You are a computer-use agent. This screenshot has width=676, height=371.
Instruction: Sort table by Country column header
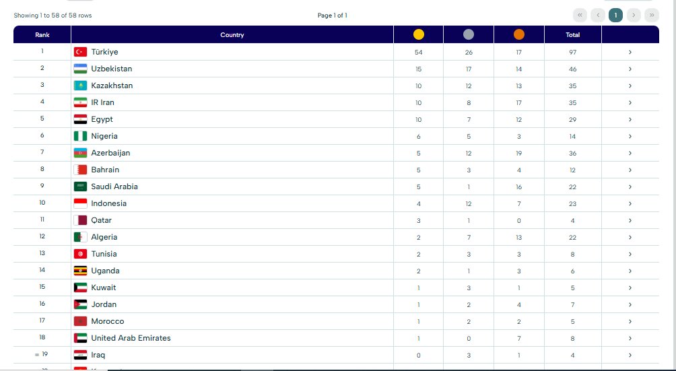coord(232,35)
